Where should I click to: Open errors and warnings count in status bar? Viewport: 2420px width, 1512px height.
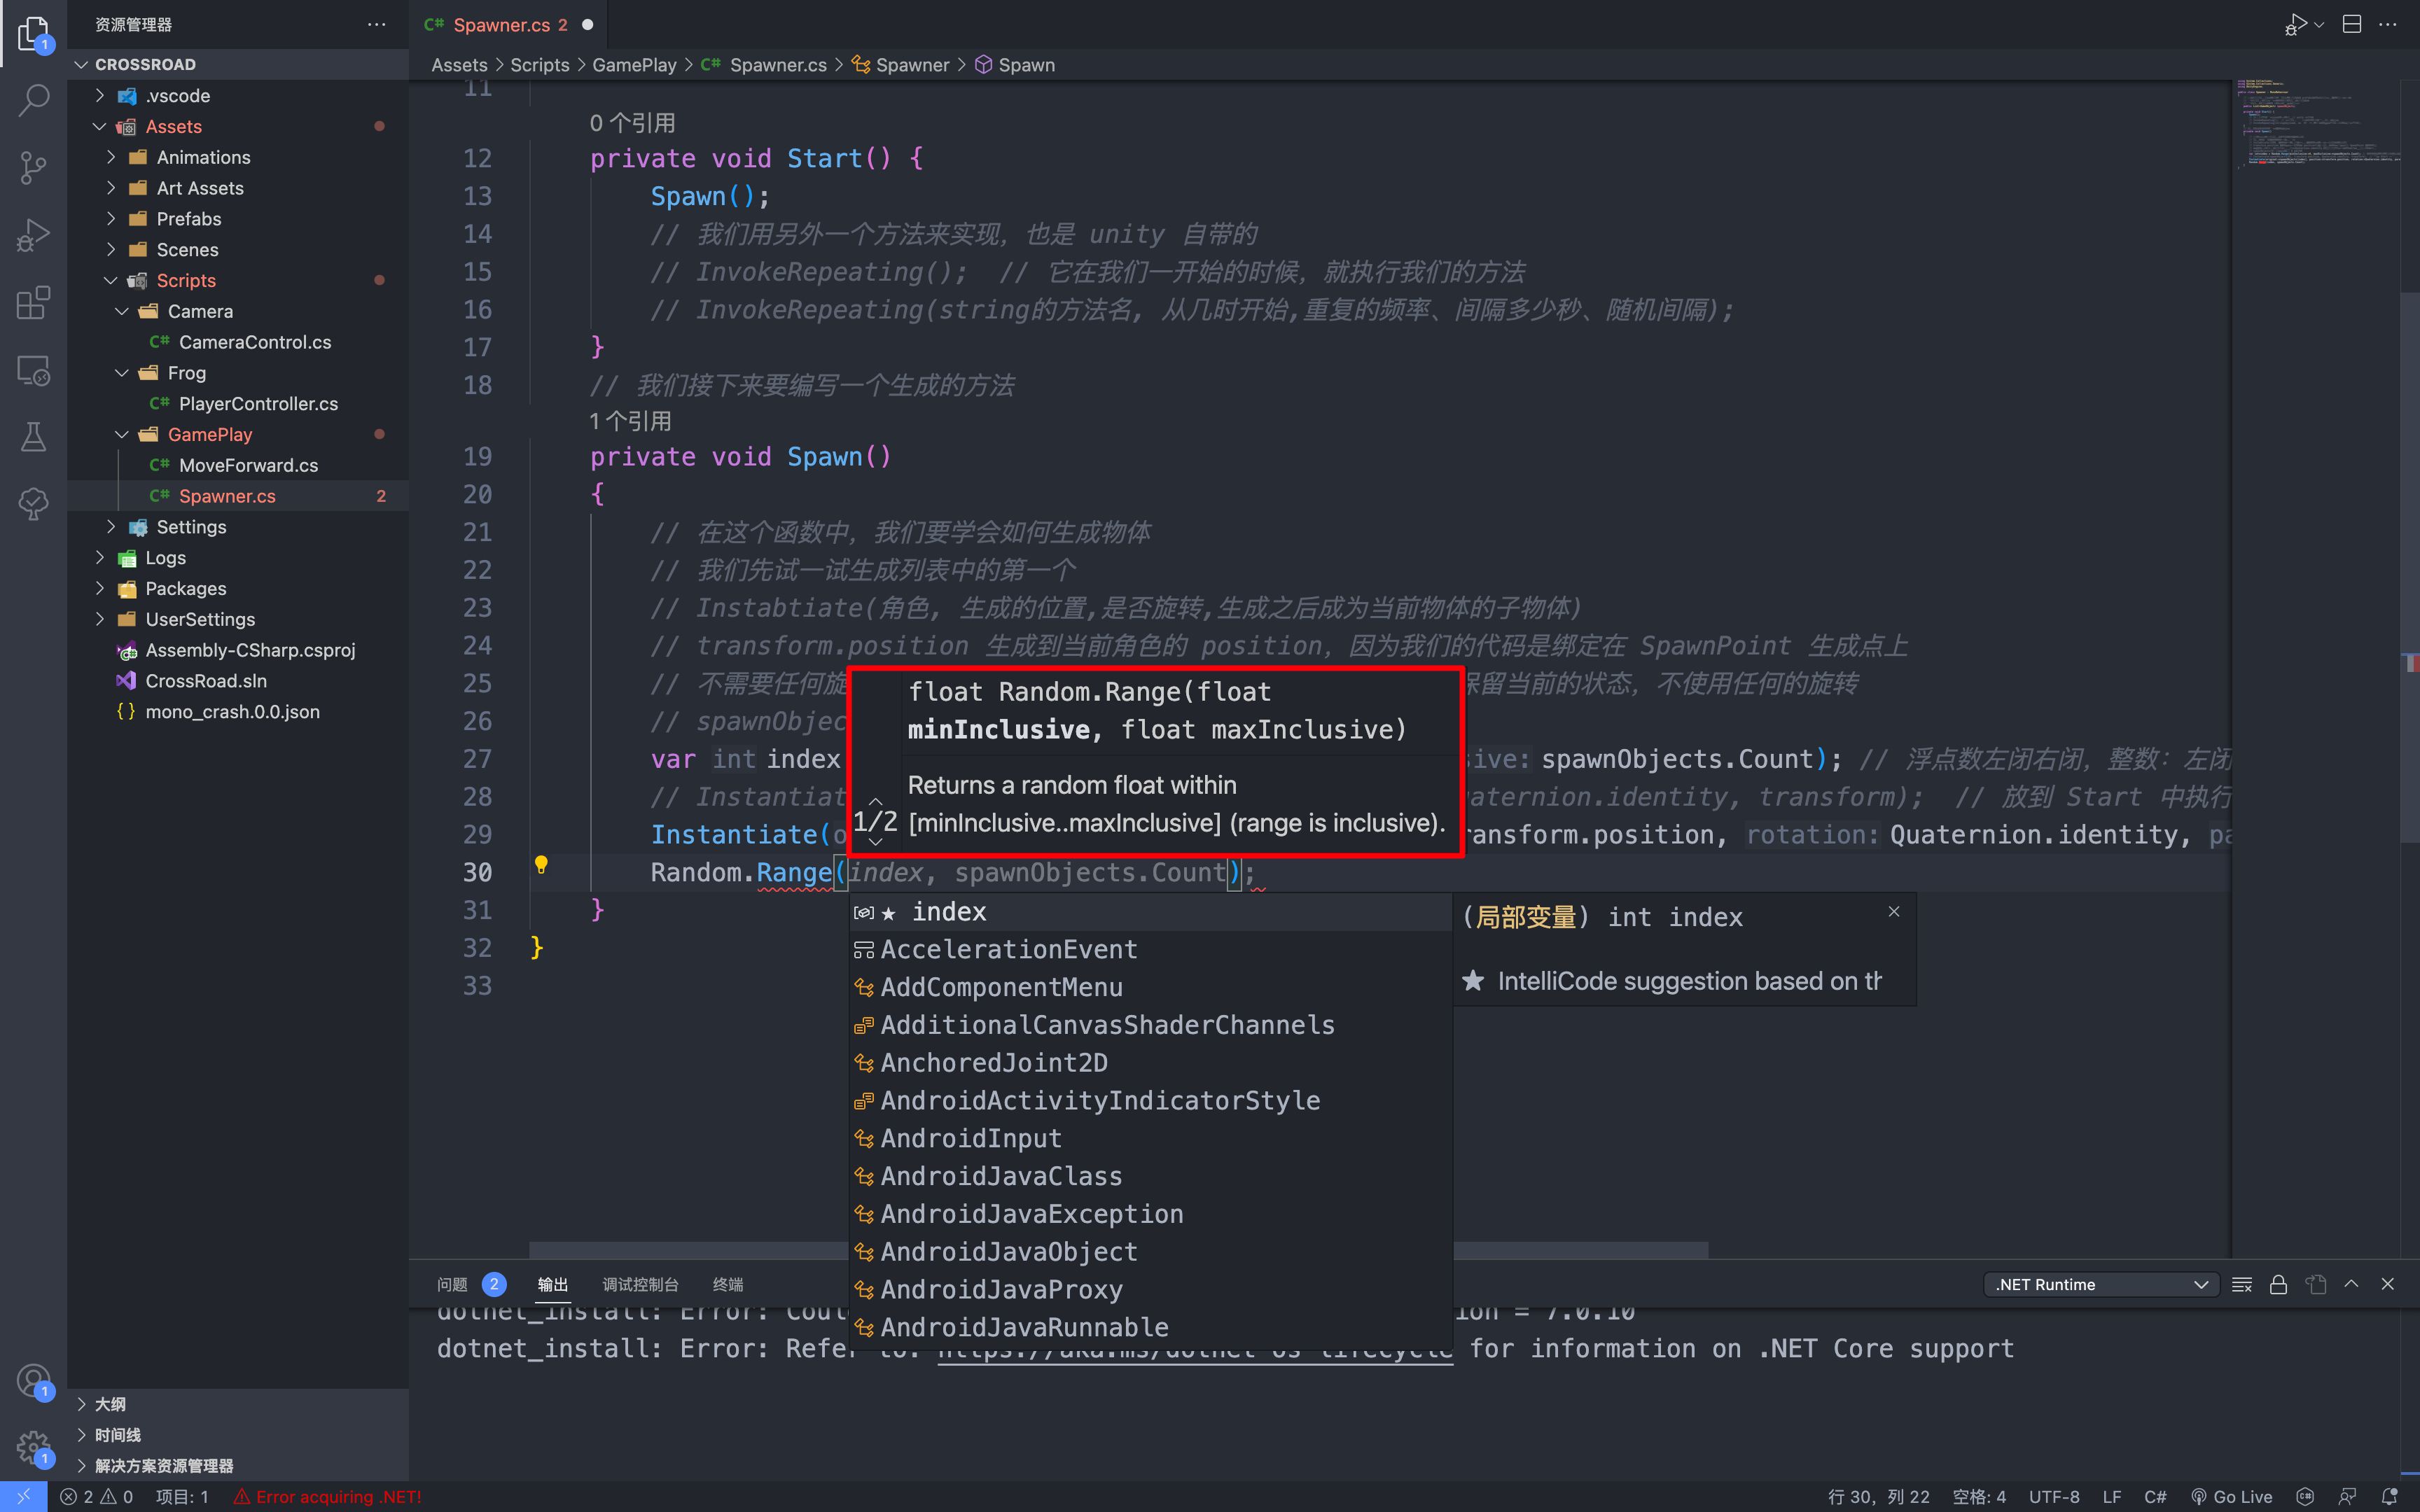(x=96, y=1496)
